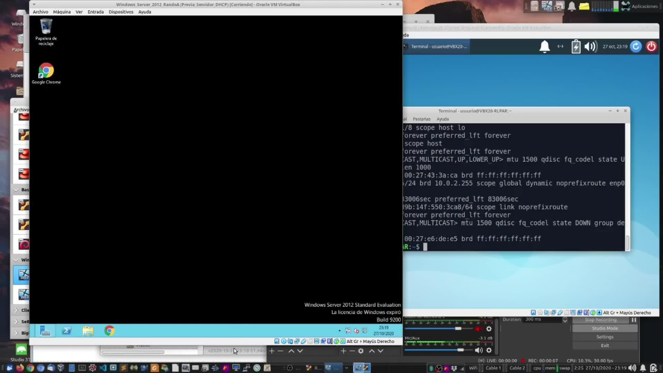This screenshot has height=373, width=663.
Task: Unmute the desktop audio source
Action: [x=478, y=329]
